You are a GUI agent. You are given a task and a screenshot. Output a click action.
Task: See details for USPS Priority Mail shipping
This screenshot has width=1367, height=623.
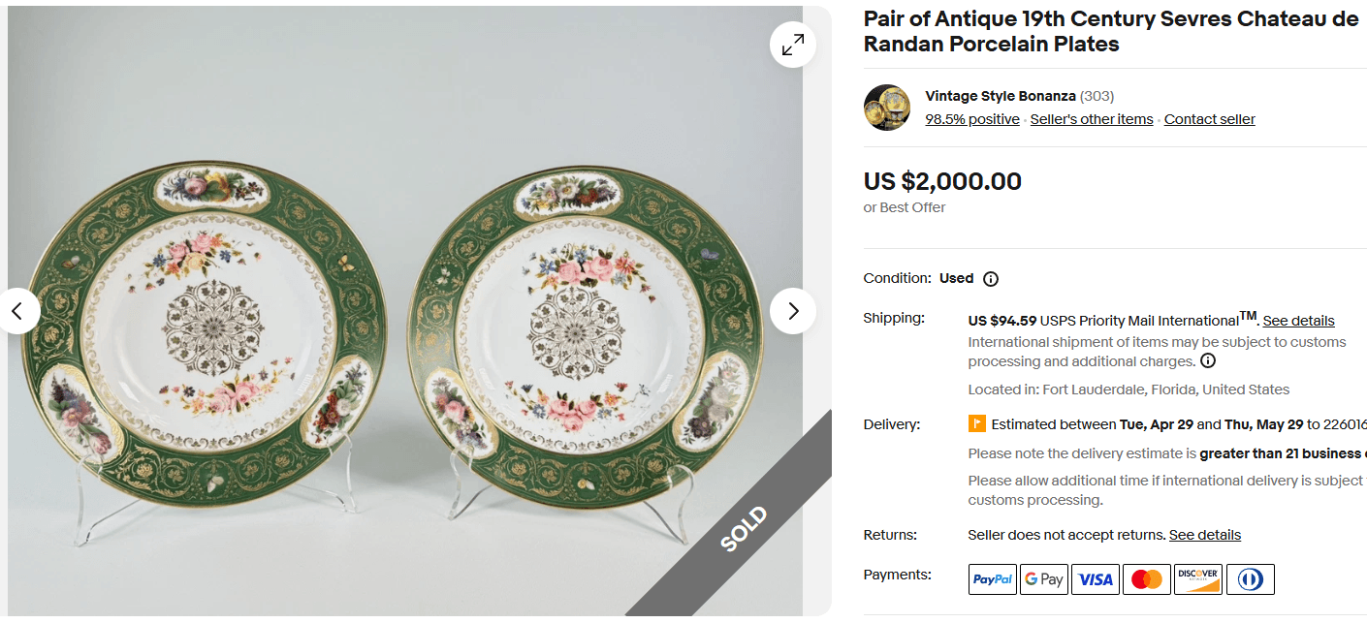tap(1300, 320)
